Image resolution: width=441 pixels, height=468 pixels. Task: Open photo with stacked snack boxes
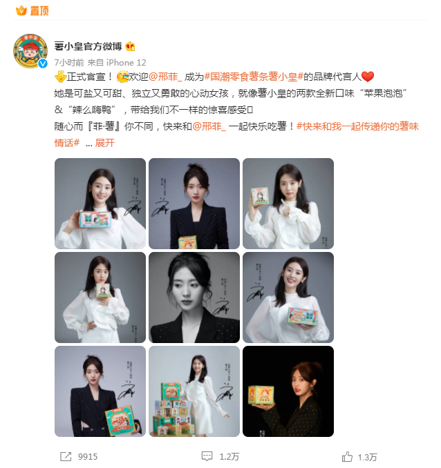pos(194,391)
